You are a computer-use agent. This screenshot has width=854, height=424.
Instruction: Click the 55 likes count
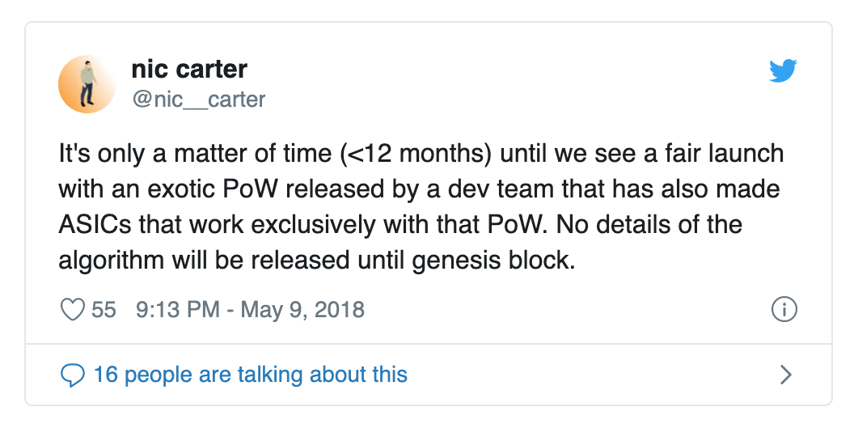click(104, 310)
